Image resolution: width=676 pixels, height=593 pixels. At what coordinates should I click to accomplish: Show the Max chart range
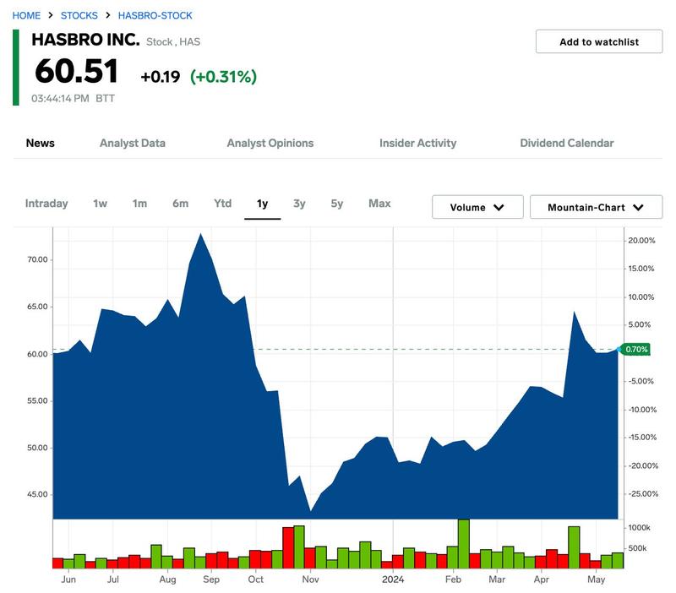point(379,204)
